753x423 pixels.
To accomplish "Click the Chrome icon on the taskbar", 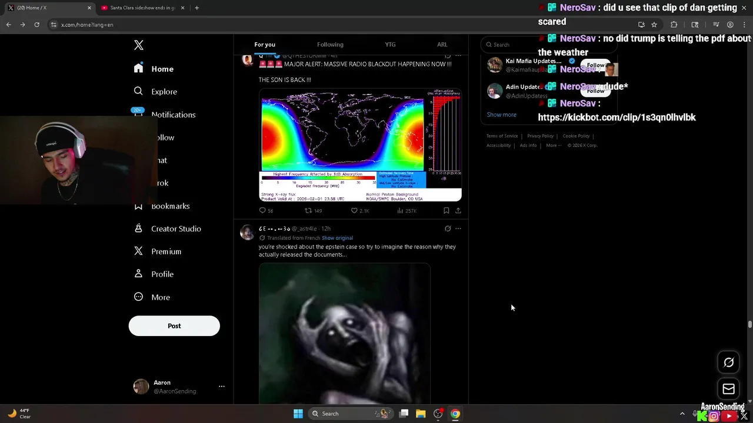I will [455, 414].
